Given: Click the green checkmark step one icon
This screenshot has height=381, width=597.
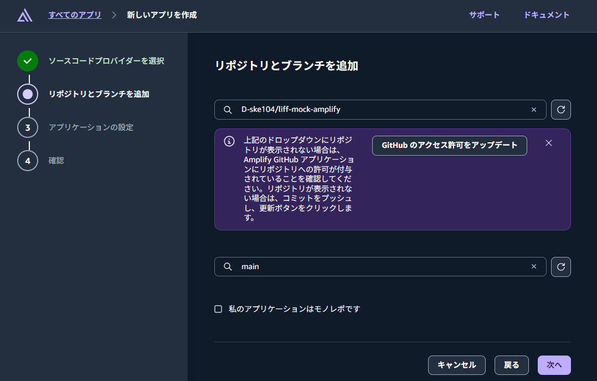Looking at the screenshot, I should click(28, 61).
